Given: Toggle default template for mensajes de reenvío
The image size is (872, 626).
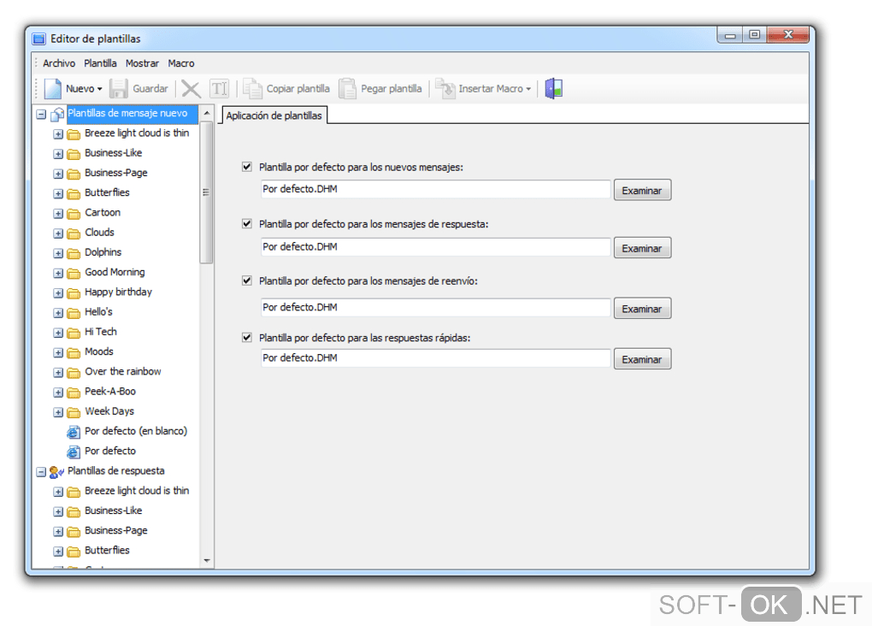Looking at the screenshot, I should [247, 281].
